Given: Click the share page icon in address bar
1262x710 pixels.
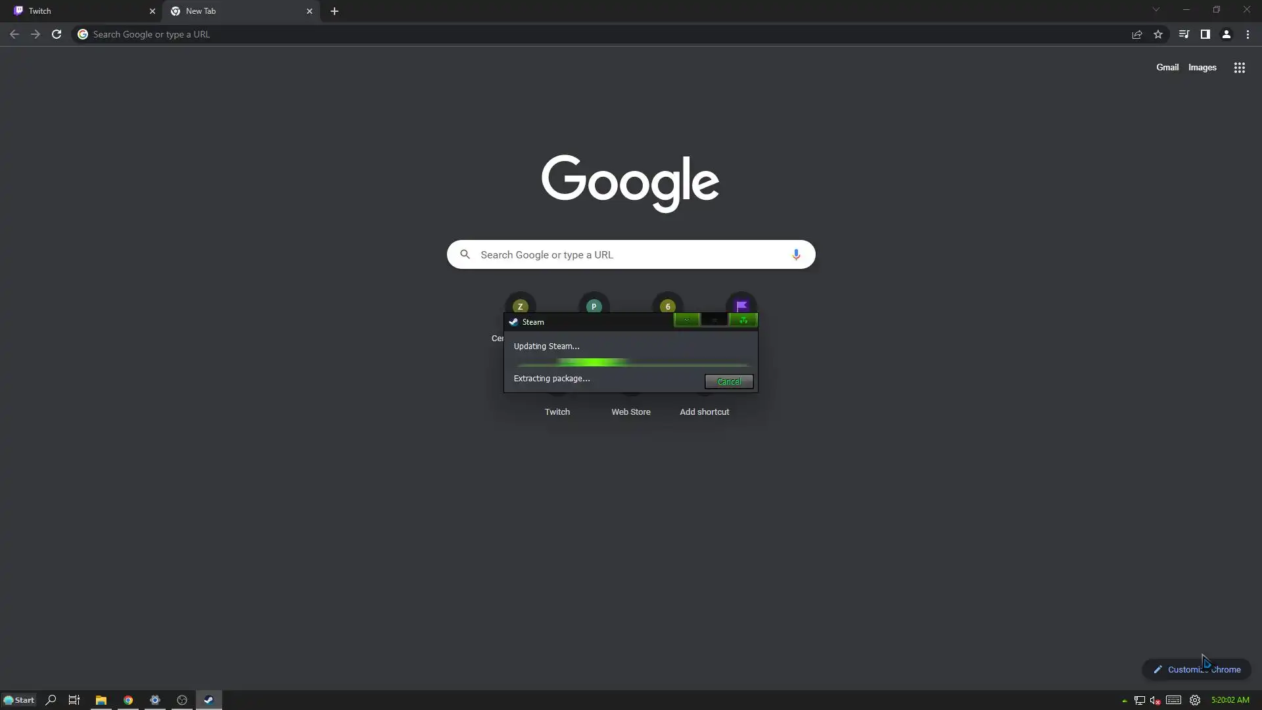Looking at the screenshot, I should [x=1136, y=34].
